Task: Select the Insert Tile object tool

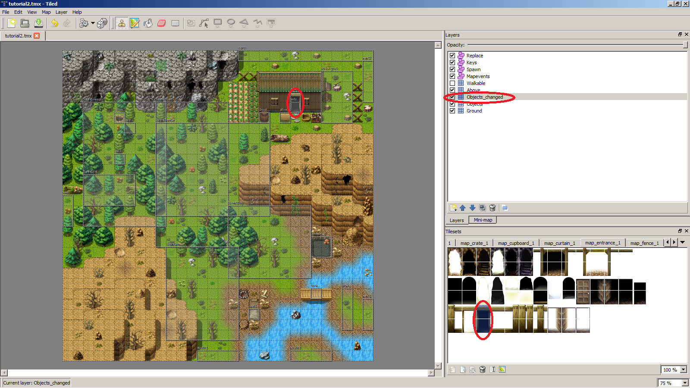Action: click(x=271, y=23)
